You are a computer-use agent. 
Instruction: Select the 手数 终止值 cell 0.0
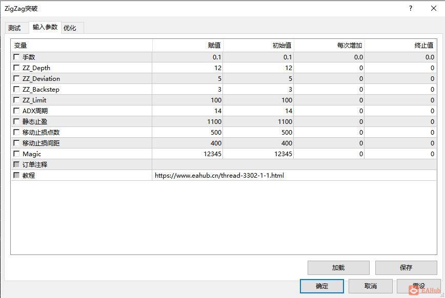tap(400, 57)
